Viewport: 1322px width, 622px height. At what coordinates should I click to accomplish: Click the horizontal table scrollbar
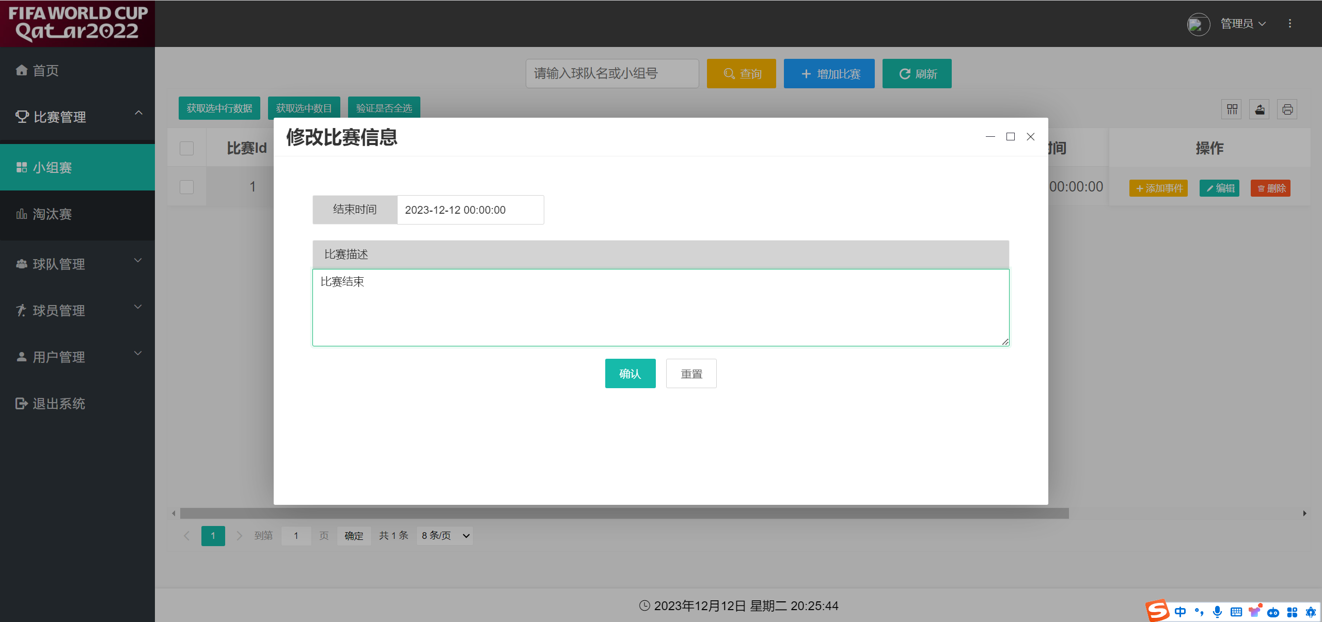624,513
